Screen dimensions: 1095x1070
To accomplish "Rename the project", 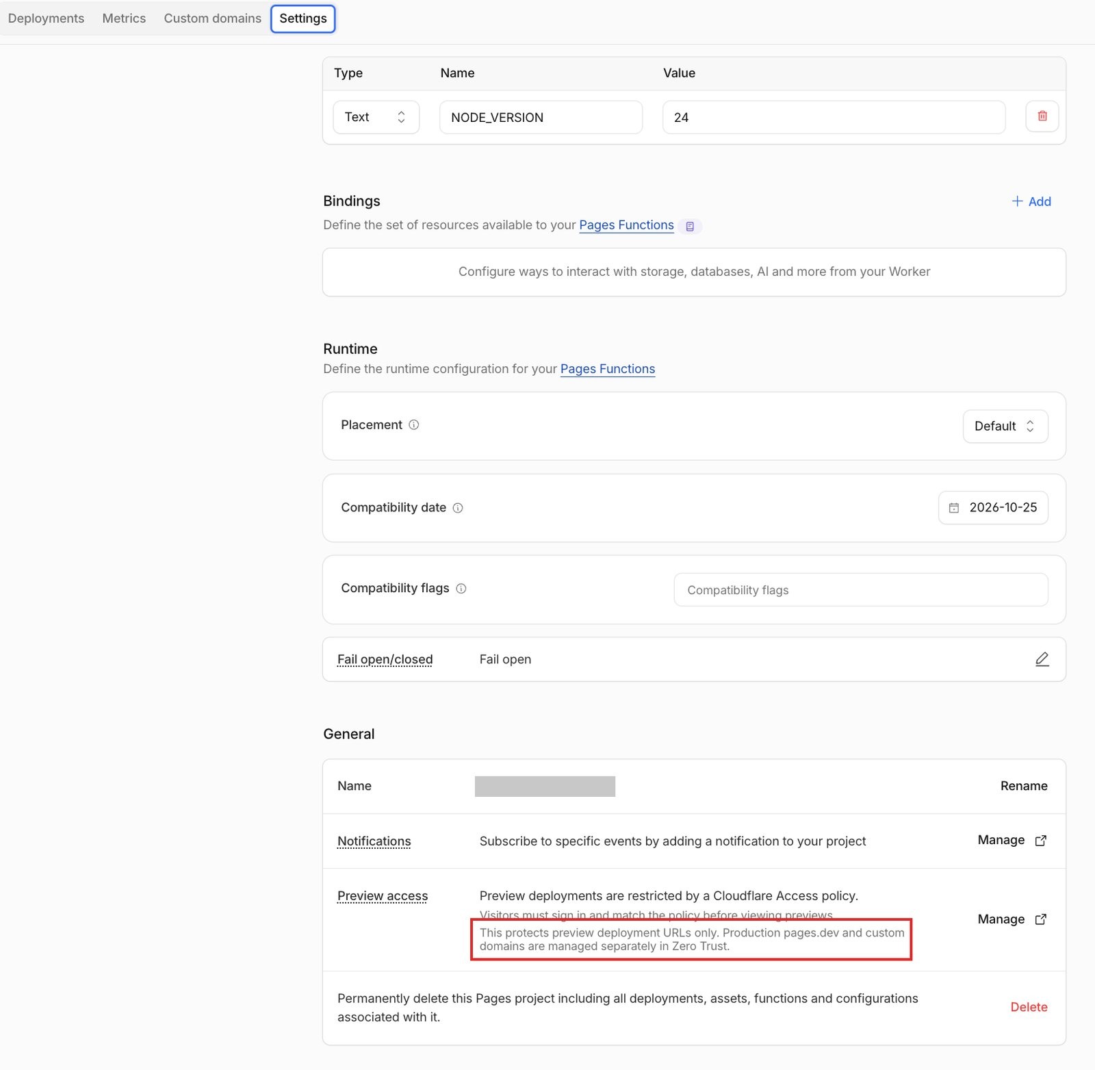I will pos(1024,786).
